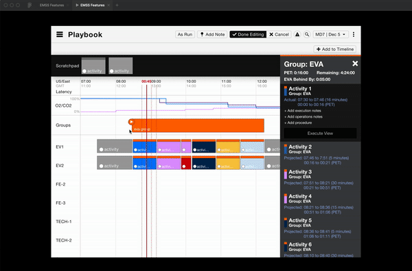
Task: Expand Add execution notes under Activity 1
Action: pos(303,111)
